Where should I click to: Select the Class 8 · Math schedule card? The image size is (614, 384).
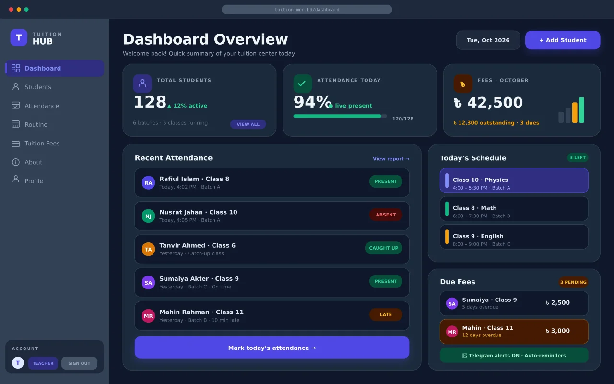[514, 209]
